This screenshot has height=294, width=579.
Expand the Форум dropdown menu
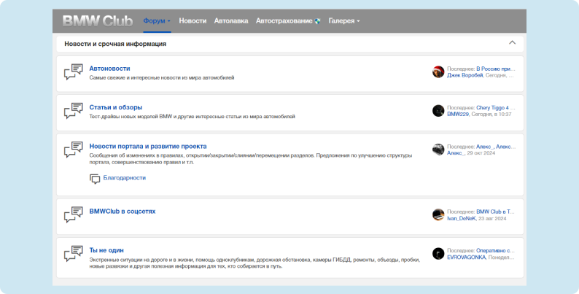pos(157,21)
